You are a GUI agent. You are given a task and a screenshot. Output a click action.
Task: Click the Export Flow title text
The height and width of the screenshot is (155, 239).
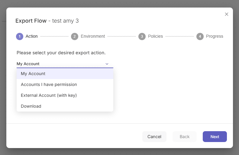click(x=31, y=21)
